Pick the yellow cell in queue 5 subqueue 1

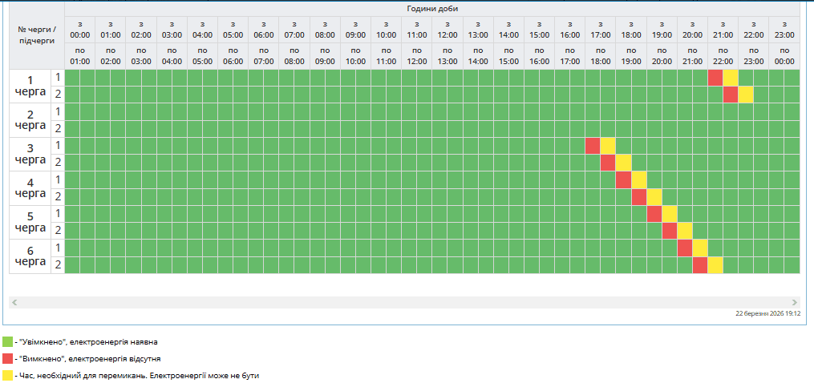pyautogui.click(x=670, y=214)
